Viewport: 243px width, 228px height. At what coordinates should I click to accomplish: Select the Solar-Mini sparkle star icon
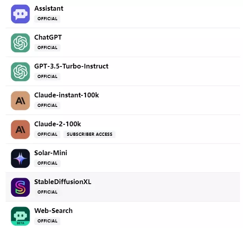tap(20, 158)
